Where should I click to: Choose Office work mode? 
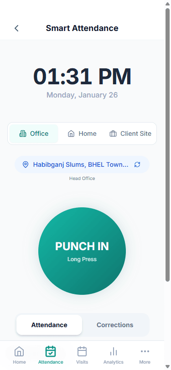coord(34,134)
